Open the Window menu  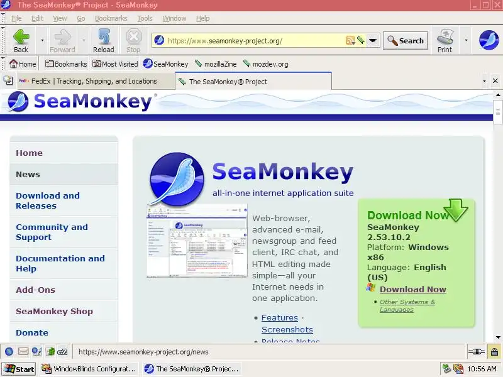174,18
